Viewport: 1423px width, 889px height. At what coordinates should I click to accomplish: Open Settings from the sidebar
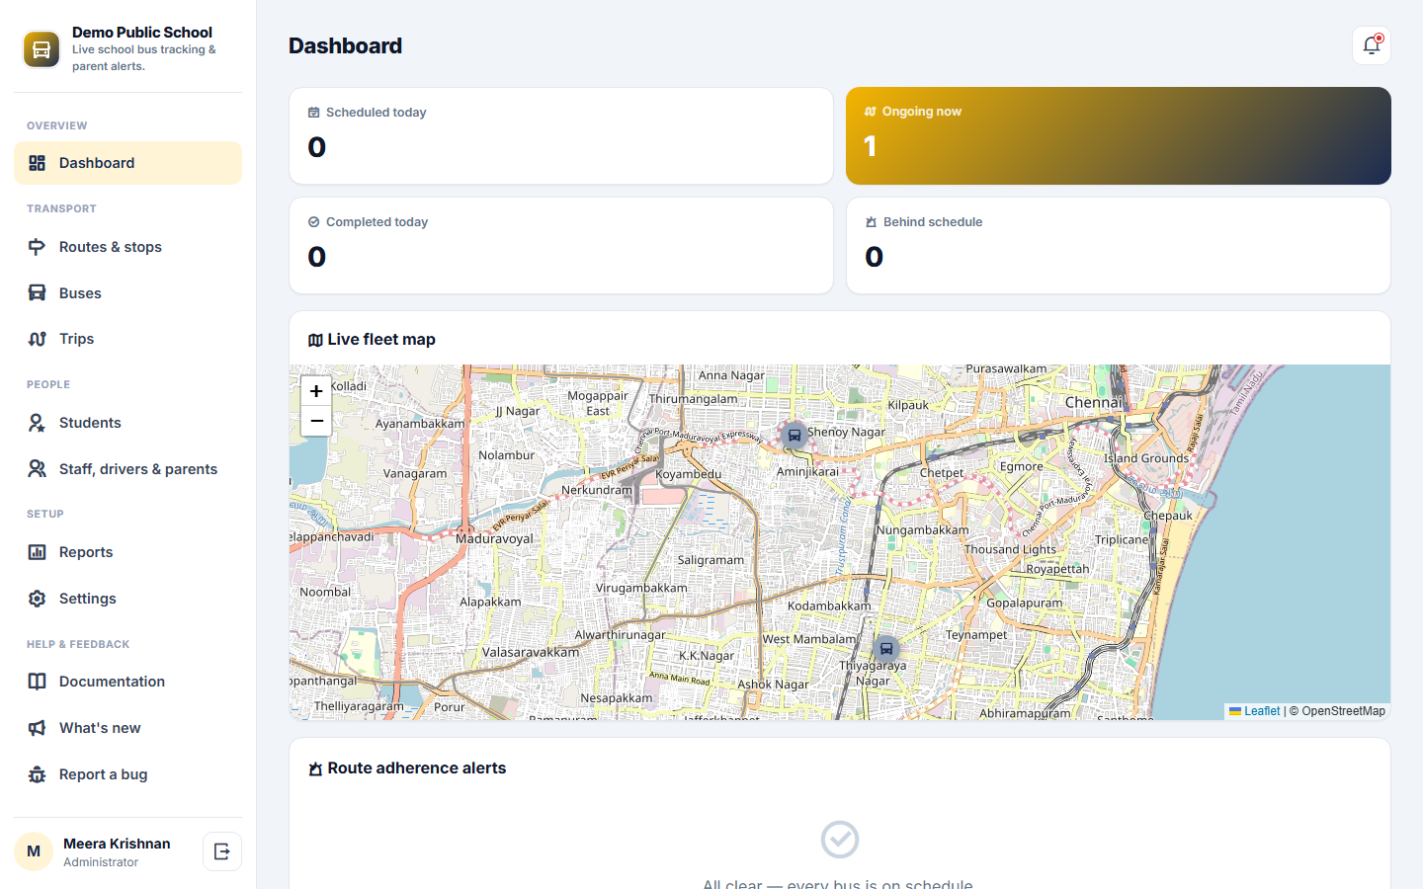(127, 599)
